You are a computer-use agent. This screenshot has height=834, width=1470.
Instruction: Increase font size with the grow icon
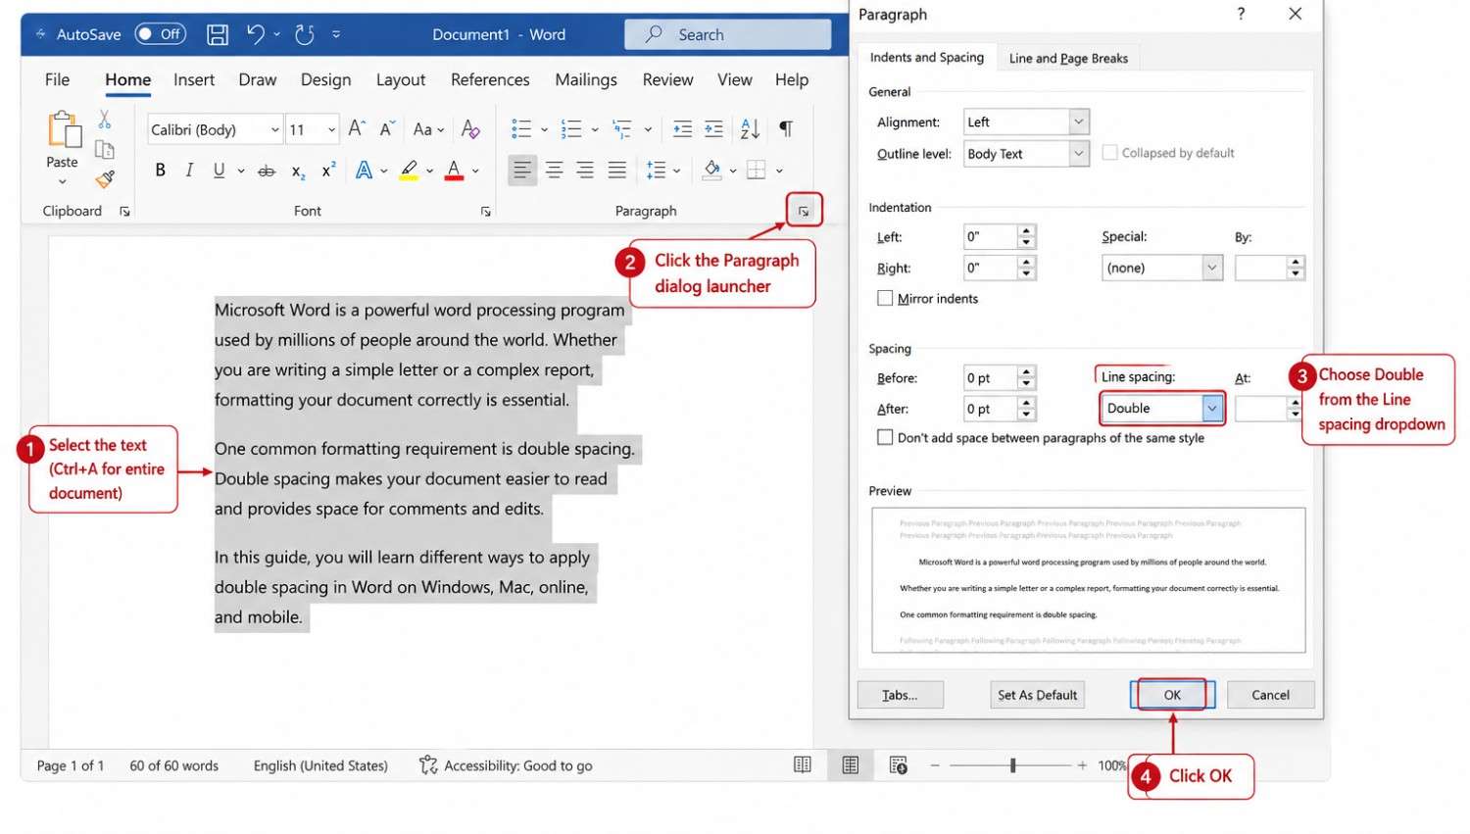click(357, 128)
